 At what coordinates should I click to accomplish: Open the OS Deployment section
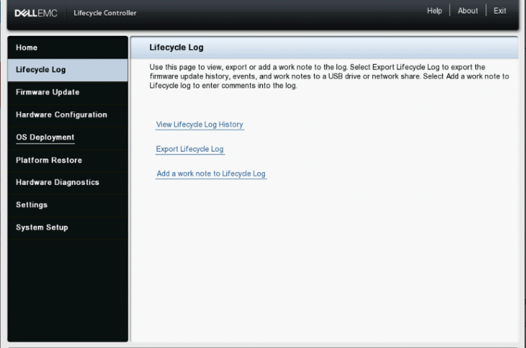click(67, 138)
